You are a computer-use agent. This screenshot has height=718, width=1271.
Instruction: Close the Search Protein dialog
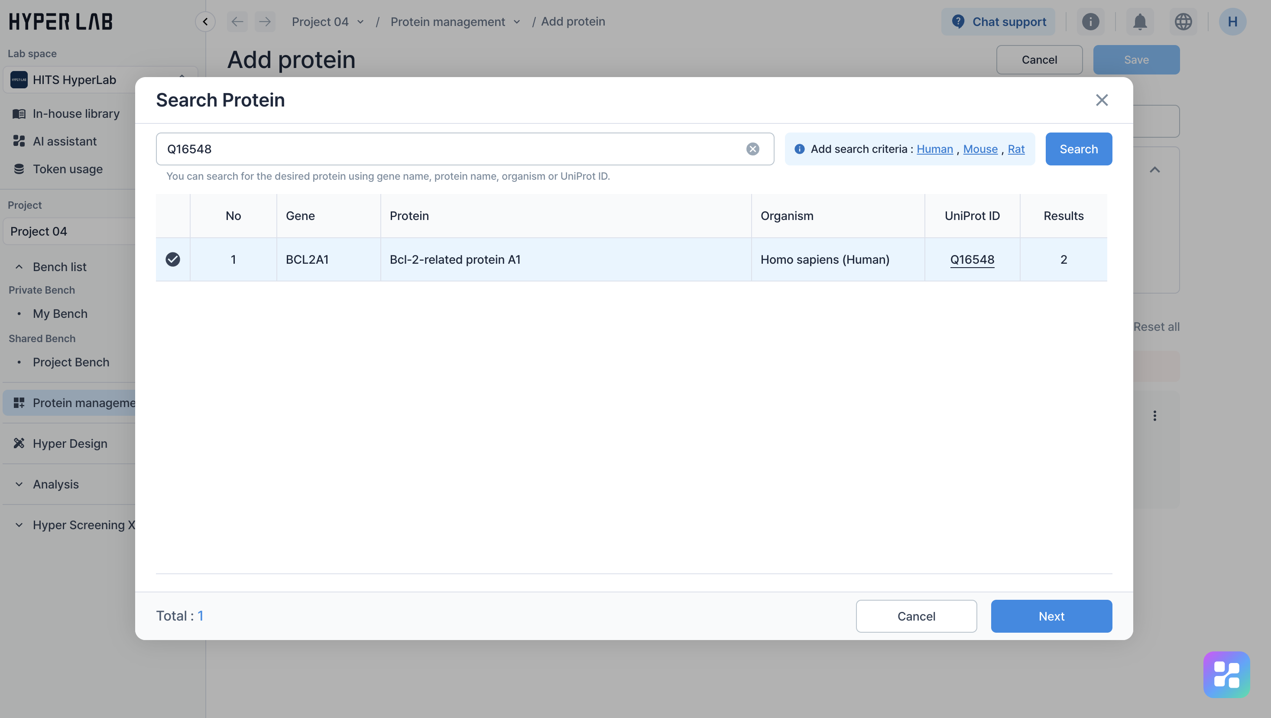click(x=1101, y=100)
